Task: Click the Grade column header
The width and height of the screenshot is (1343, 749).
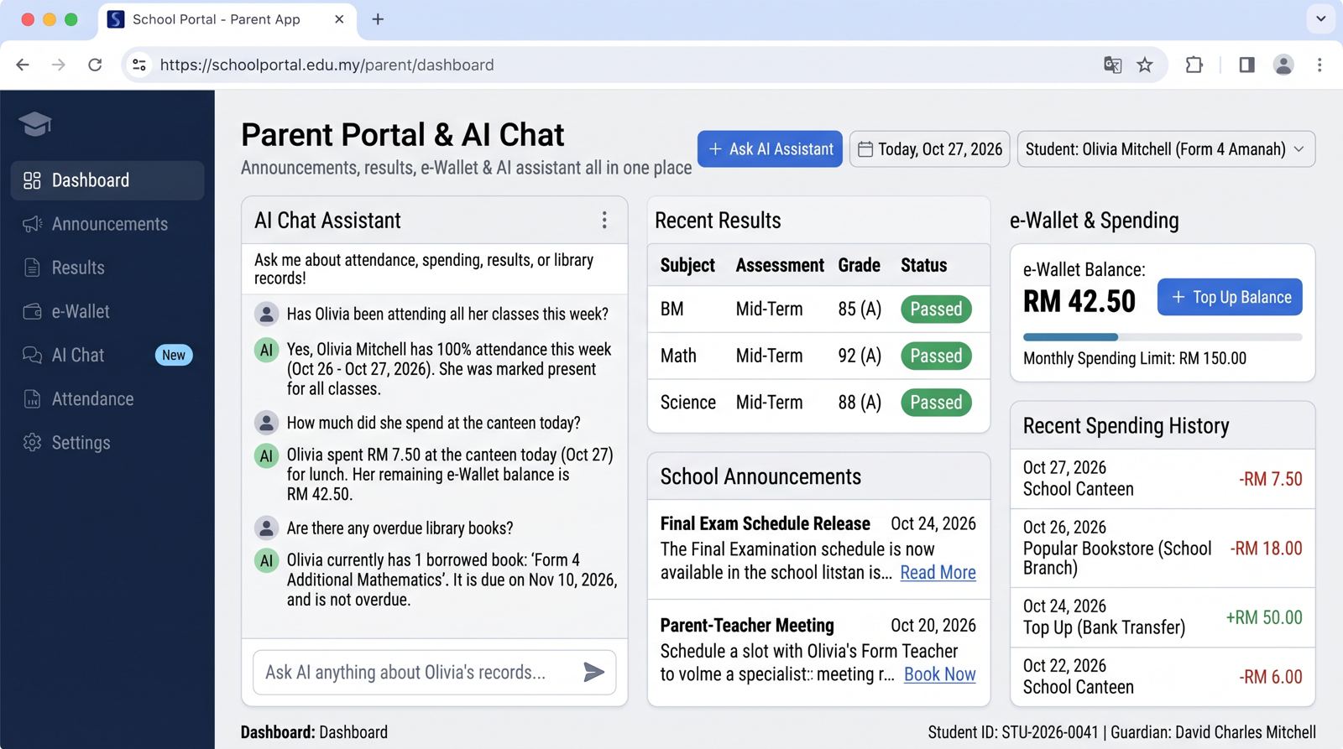Action: click(x=859, y=265)
